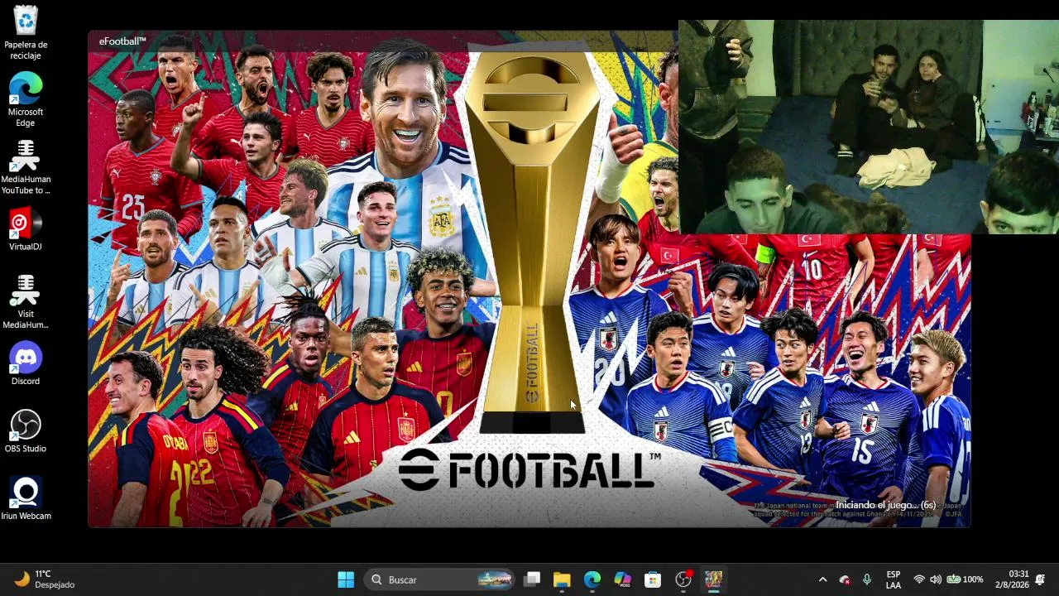
Task: Open Microsoft Store from the taskbar
Action: tap(653, 579)
